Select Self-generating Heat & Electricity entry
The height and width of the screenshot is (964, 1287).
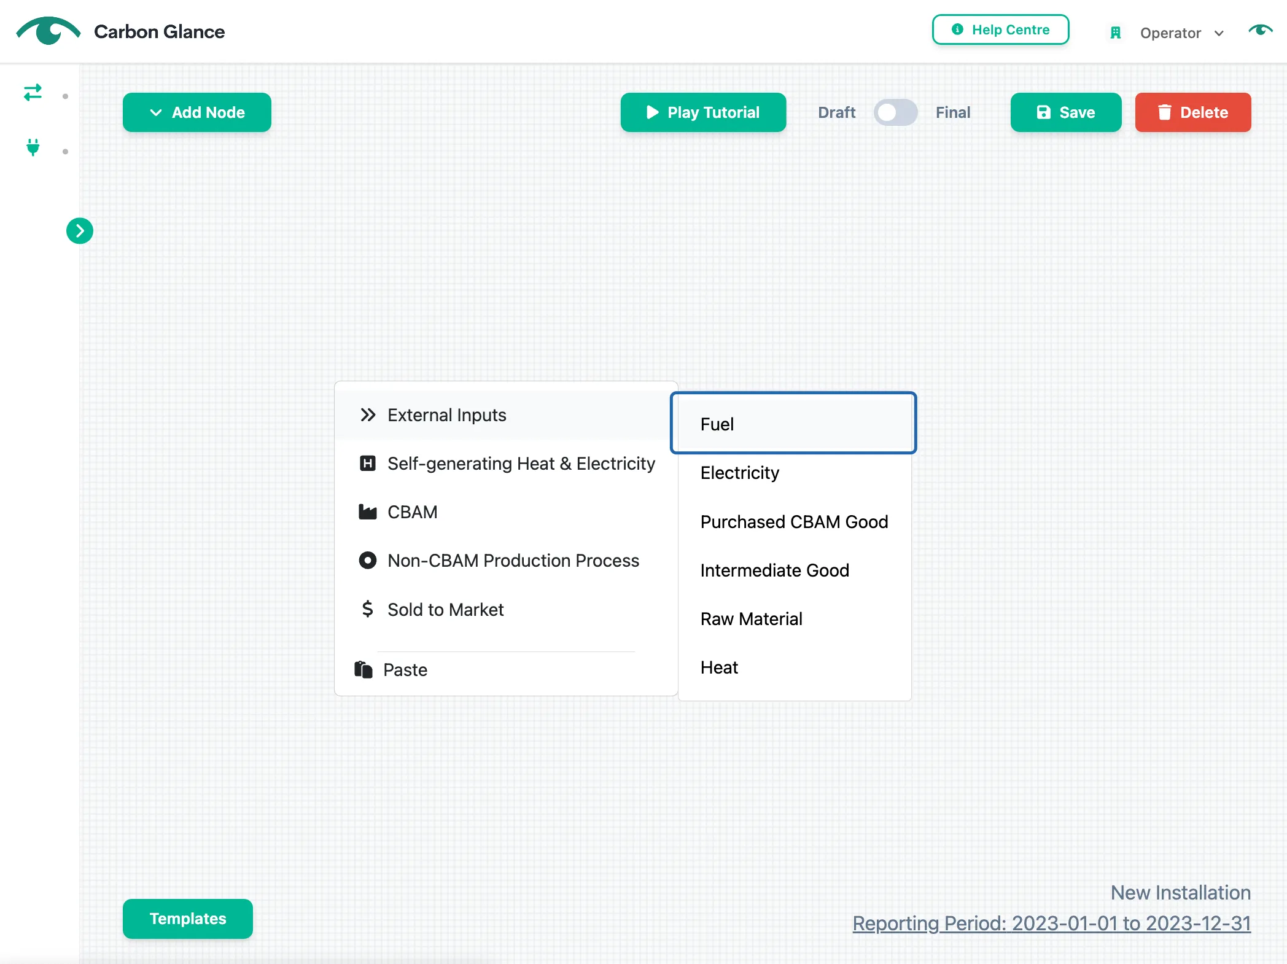tap(506, 464)
